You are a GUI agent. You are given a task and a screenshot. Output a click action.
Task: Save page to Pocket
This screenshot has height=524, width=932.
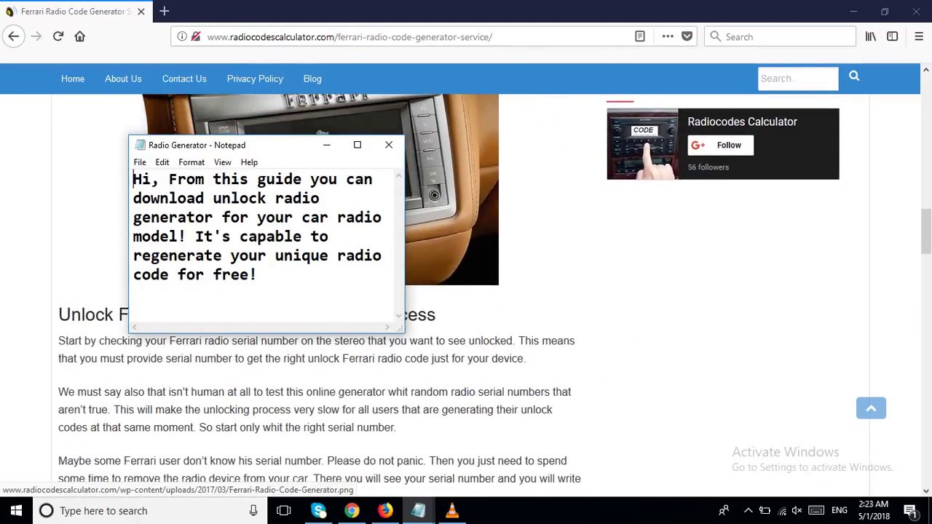pos(687,36)
